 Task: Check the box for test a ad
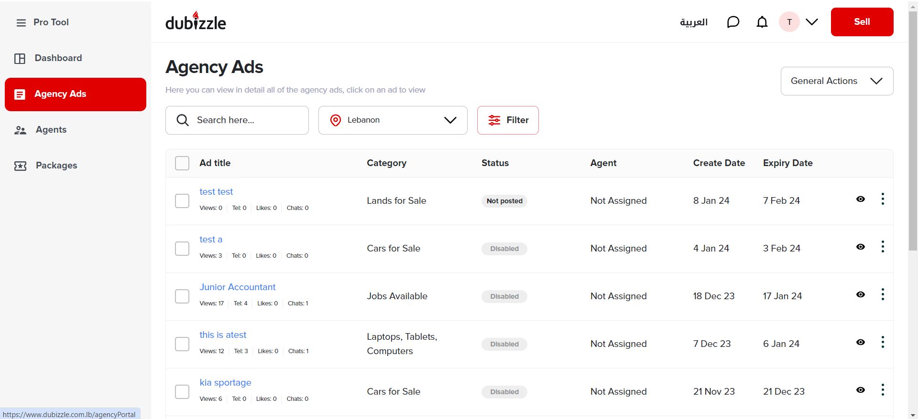182,249
